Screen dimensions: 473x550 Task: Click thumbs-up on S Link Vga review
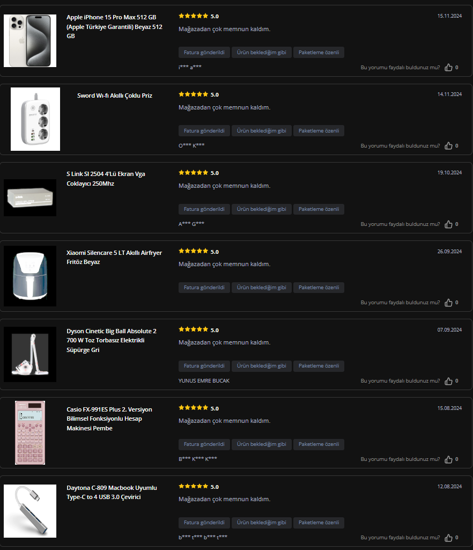(x=448, y=224)
